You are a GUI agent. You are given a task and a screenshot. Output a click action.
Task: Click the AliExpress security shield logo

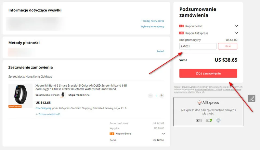pyautogui.click(x=200, y=103)
